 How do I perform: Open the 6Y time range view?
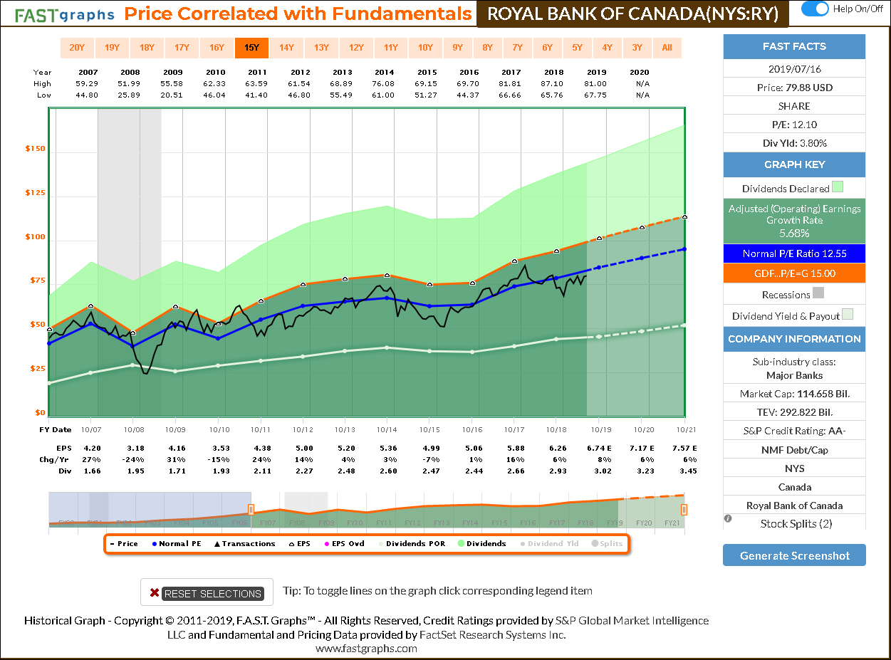click(547, 48)
